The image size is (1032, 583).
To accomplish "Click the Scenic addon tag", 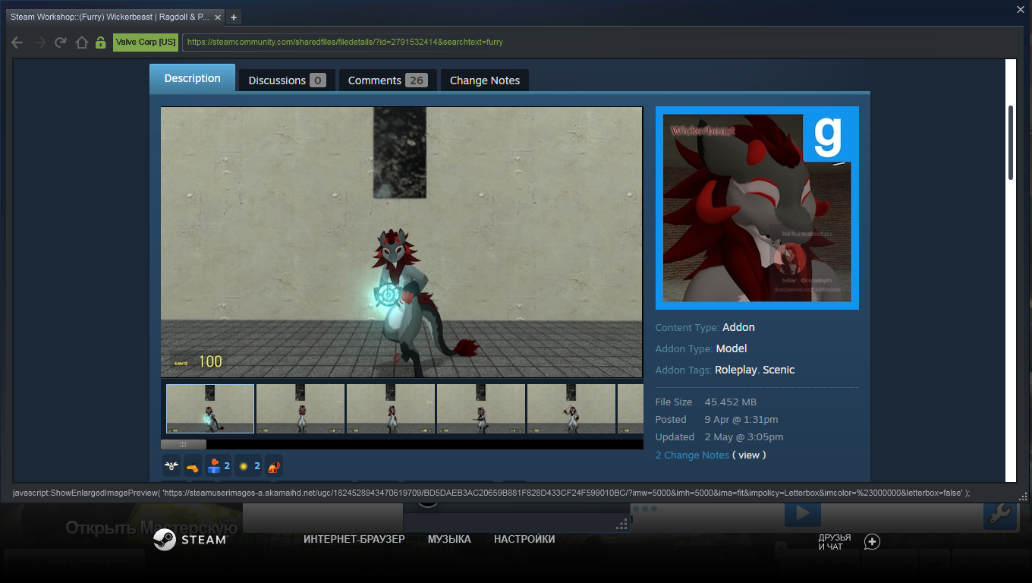I will (x=779, y=370).
